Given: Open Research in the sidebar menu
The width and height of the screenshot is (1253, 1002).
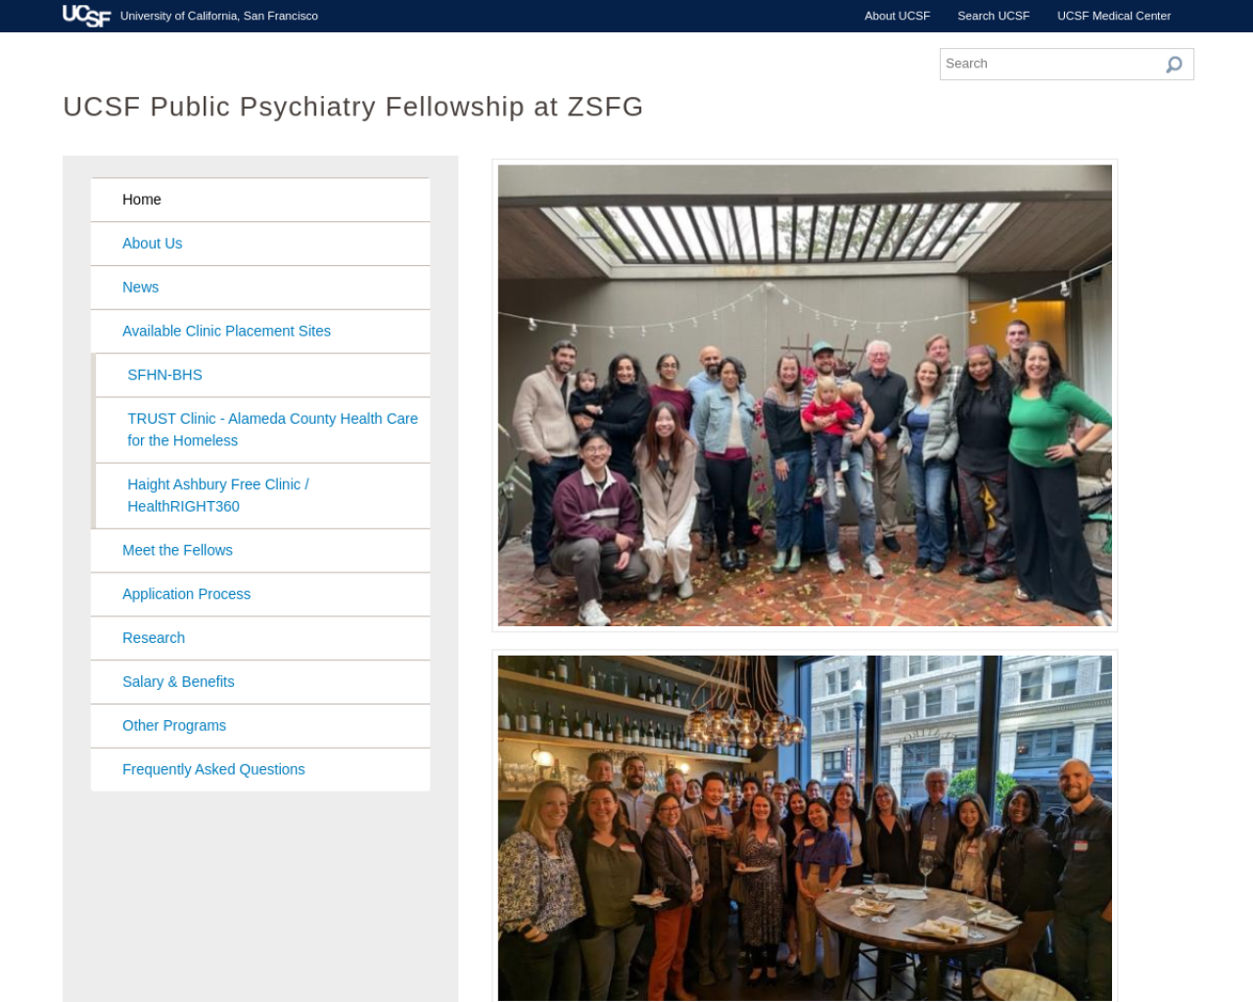Looking at the screenshot, I should [x=260, y=638].
